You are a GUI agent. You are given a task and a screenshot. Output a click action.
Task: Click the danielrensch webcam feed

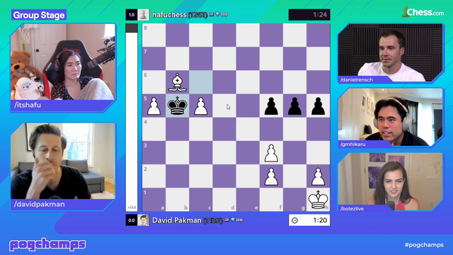point(390,52)
